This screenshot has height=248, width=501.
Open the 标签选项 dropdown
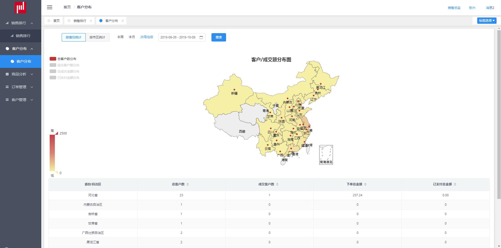[x=487, y=21]
